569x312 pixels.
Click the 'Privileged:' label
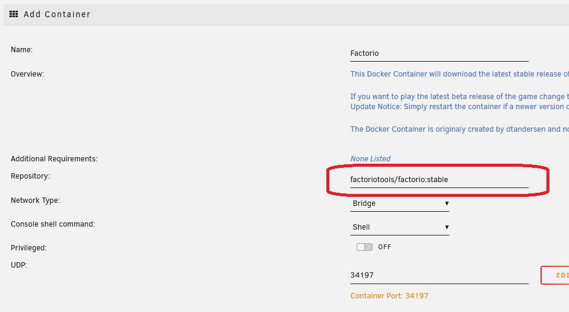click(28, 248)
